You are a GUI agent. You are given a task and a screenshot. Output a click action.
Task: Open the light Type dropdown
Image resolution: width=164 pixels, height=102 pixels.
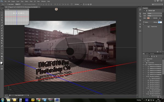(x=154, y=16)
